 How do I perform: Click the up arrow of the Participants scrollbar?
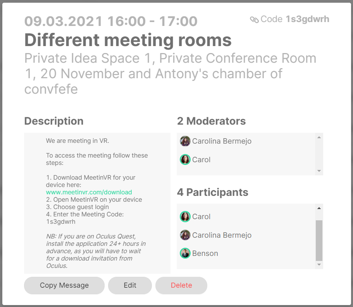click(x=319, y=208)
